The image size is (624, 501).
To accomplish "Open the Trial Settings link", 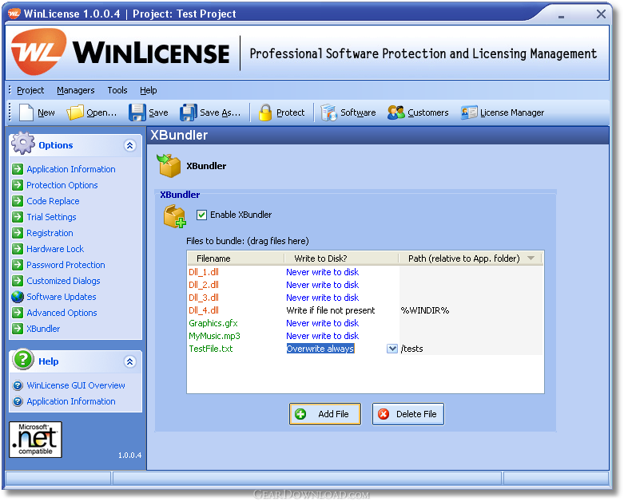I will (51, 217).
